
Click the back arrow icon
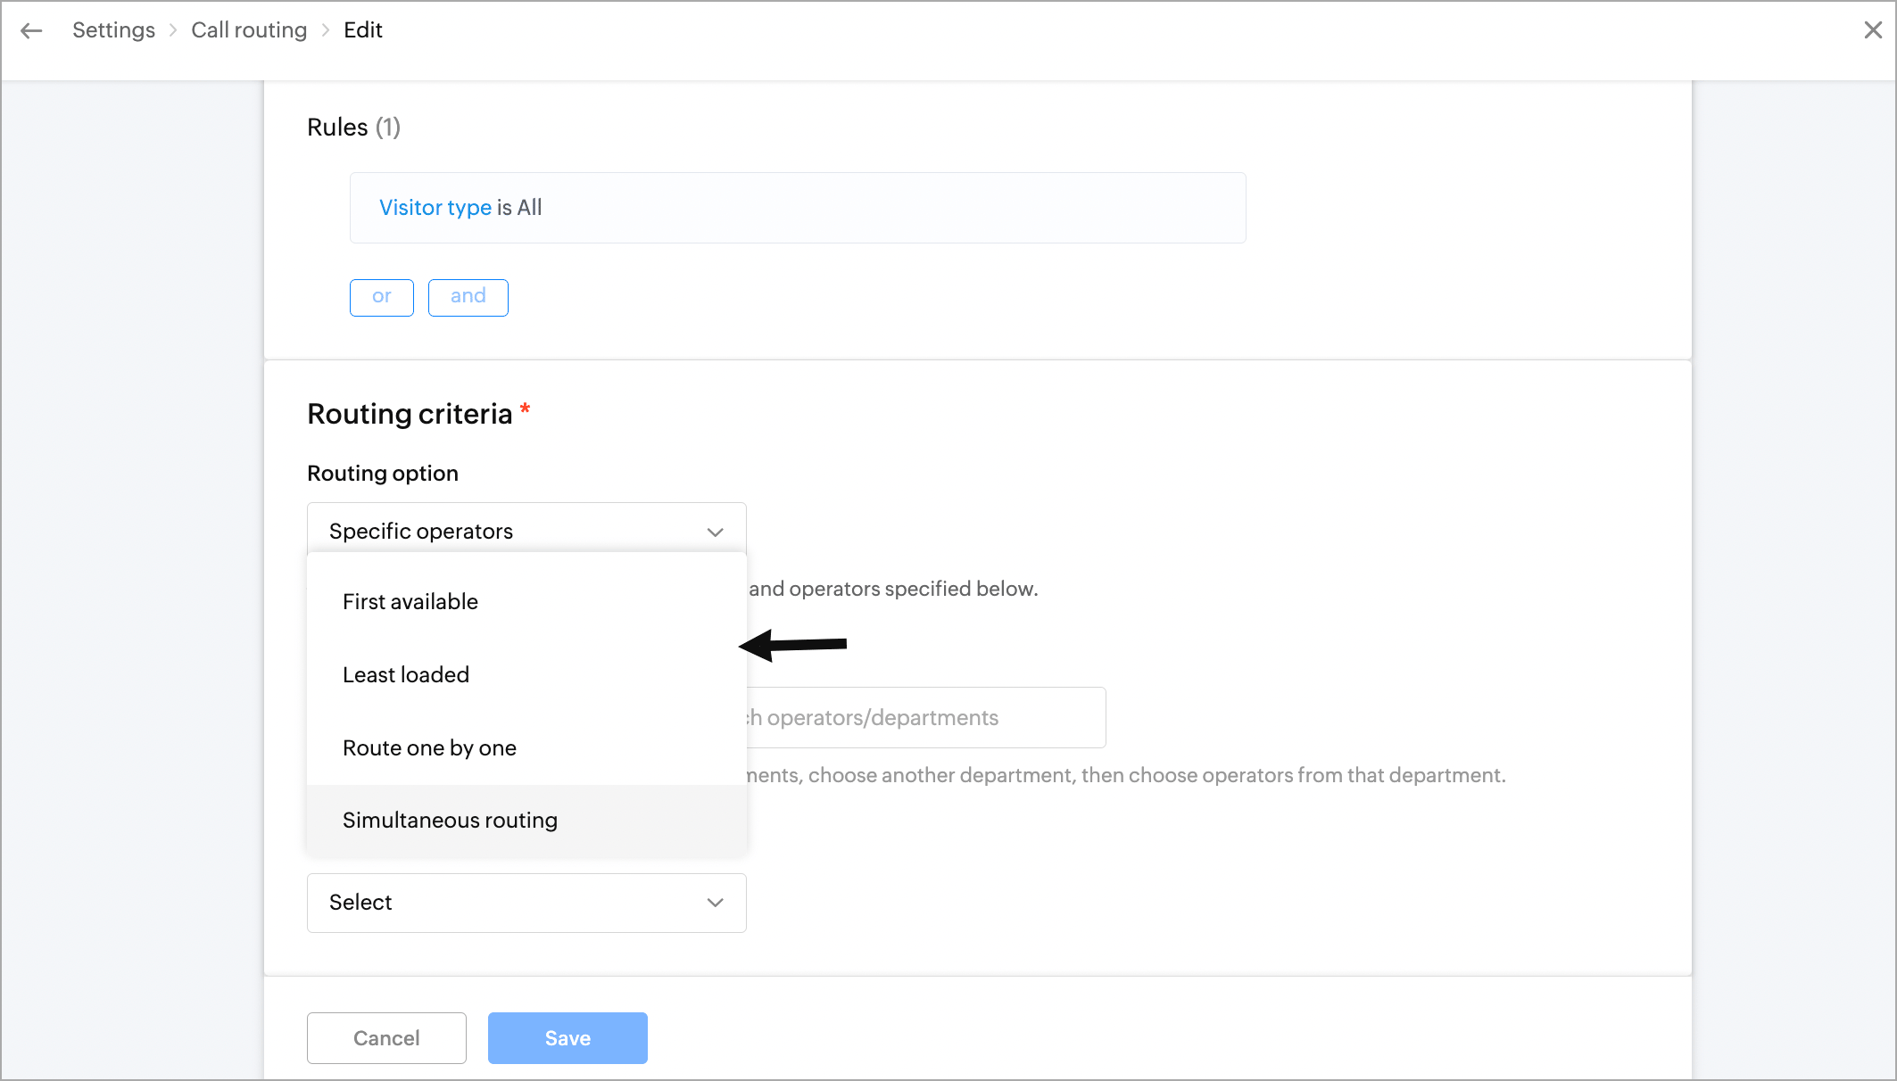pyautogui.click(x=31, y=31)
